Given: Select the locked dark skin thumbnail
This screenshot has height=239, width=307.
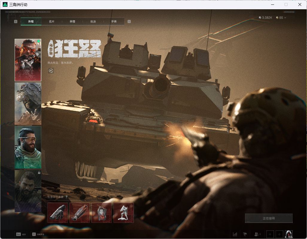Looking at the screenshot, I should tap(28, 191).
